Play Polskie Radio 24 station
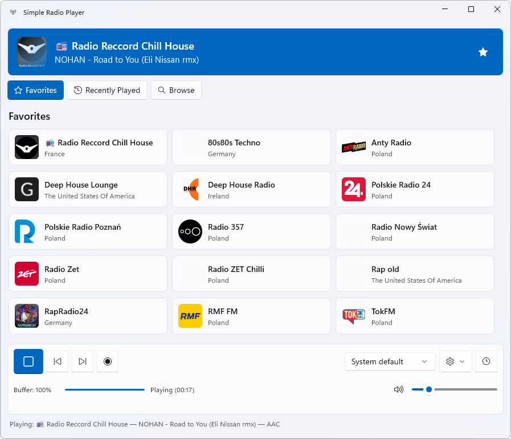The height and width of the screenshot is (439, 511). [415, 189]
